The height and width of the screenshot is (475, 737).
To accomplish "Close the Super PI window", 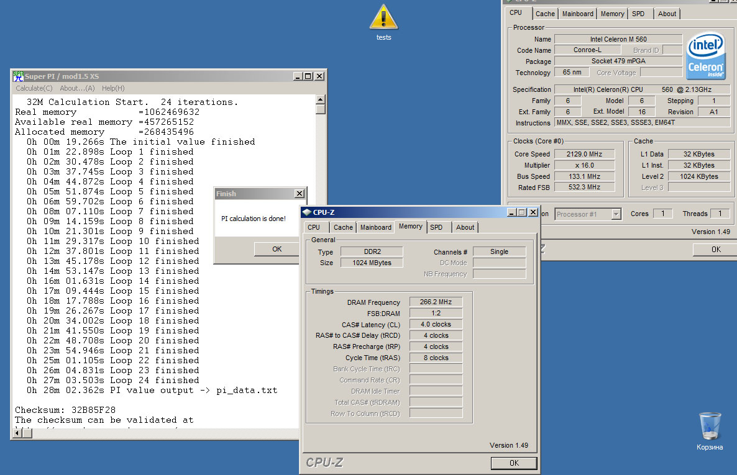I will tap(319, 76).
